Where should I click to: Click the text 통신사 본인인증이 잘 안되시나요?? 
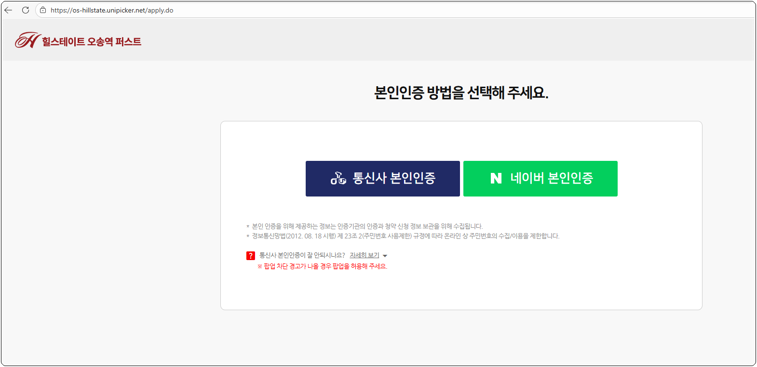click(x=302, y=255)
